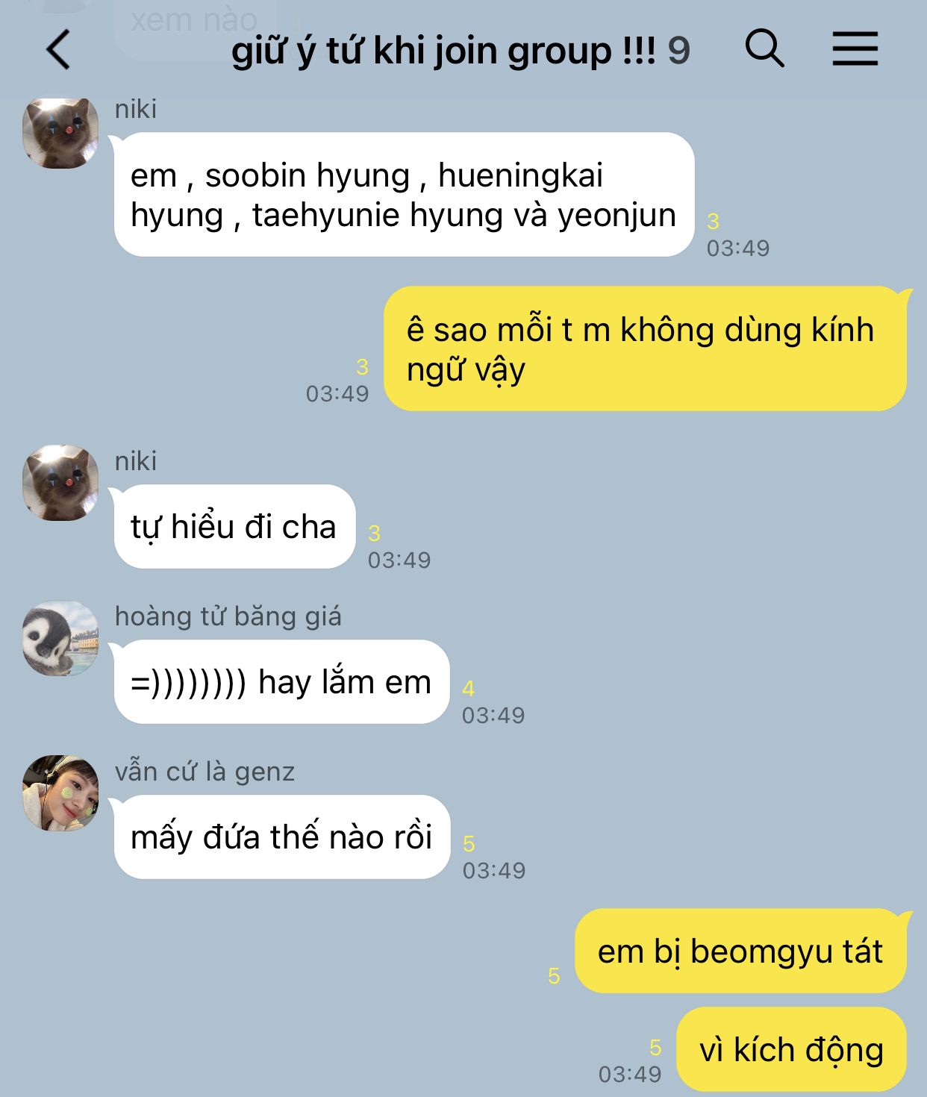Tap the member count 9 in the title
This screenshot has height=1097, width=927.
(678, 51)
